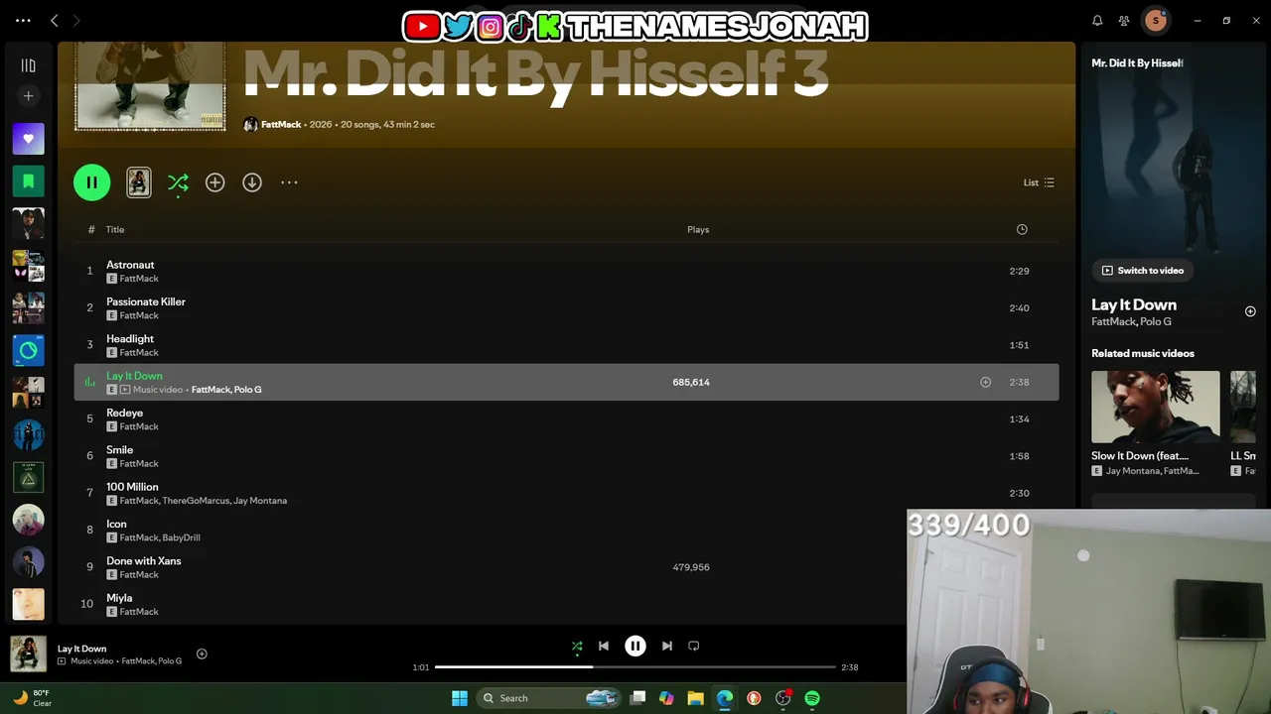The width and height of the screenshot is (1271, 714).
Task: Open the 80°F Clear weather widget
Action: (x=32, y=698)
